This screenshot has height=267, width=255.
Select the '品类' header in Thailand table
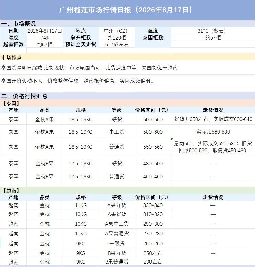[45, 110]
